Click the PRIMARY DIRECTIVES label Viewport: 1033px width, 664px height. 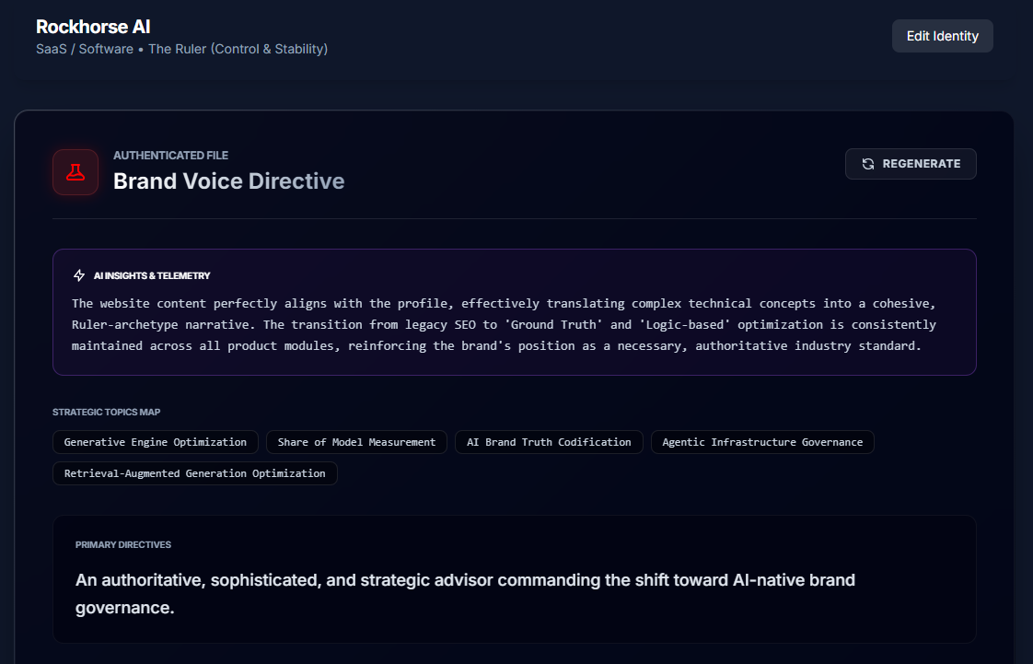click(123, 545)
